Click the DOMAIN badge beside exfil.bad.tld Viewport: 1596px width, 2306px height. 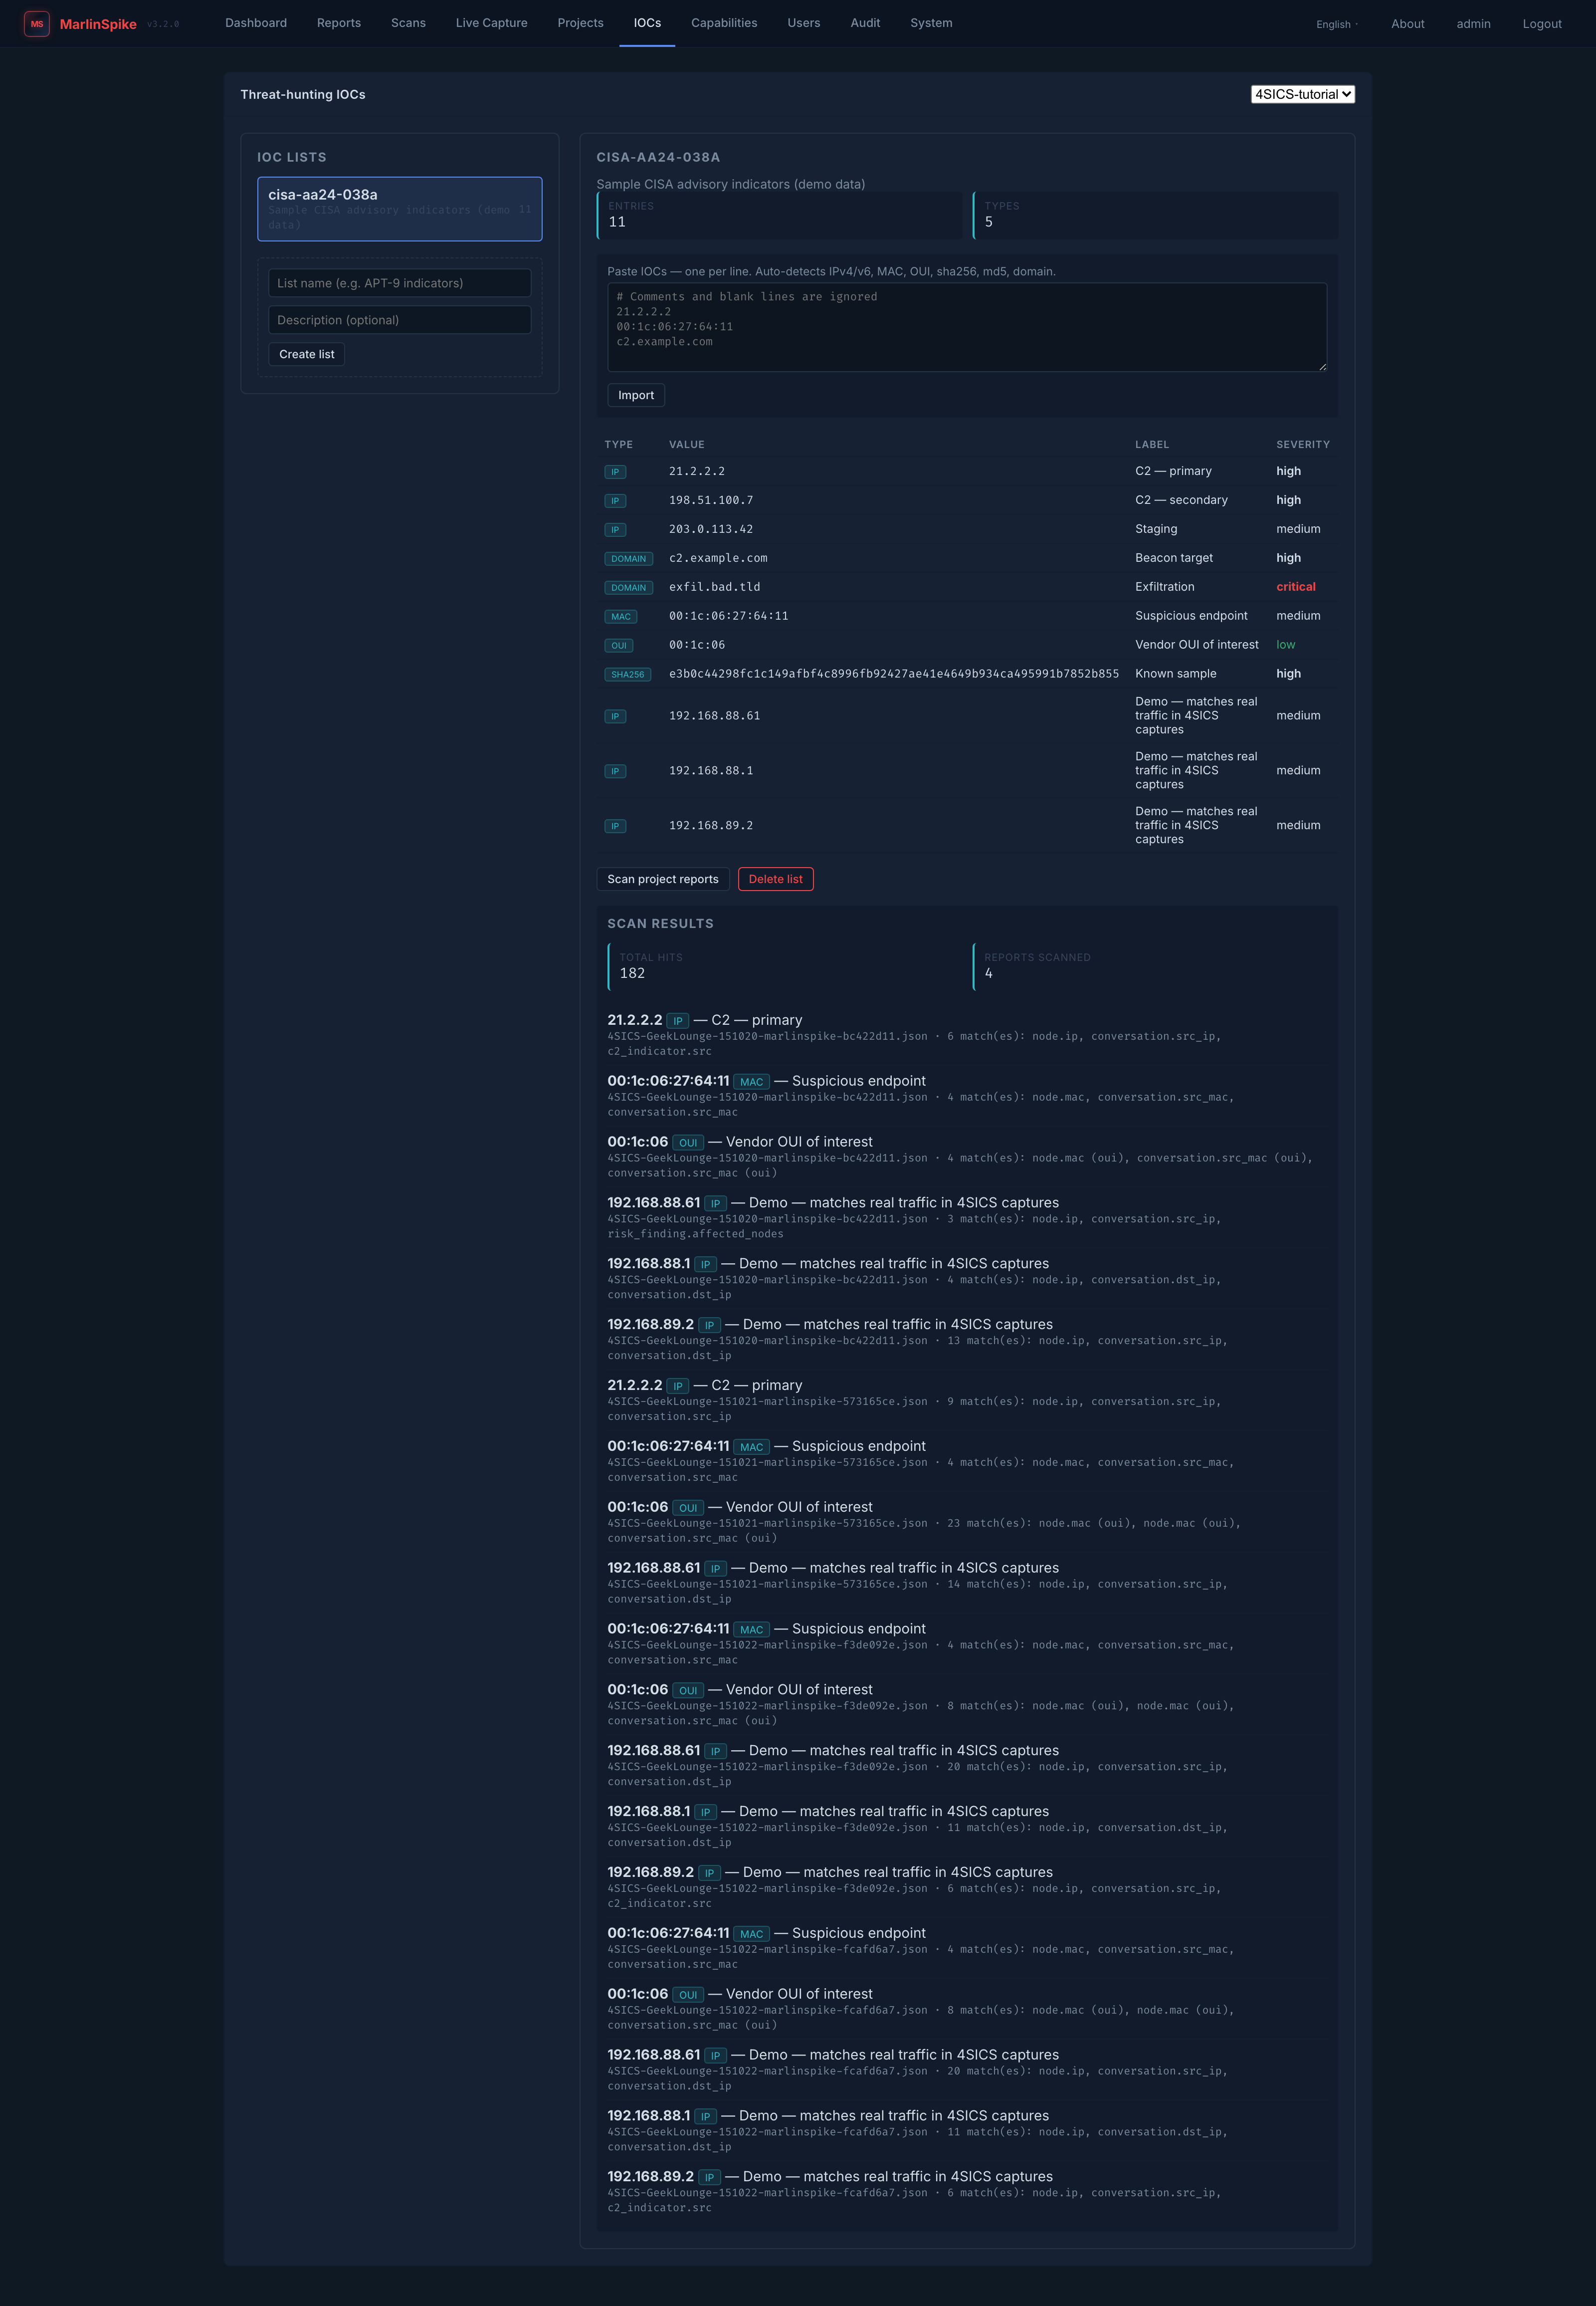[x=629, y=587]
